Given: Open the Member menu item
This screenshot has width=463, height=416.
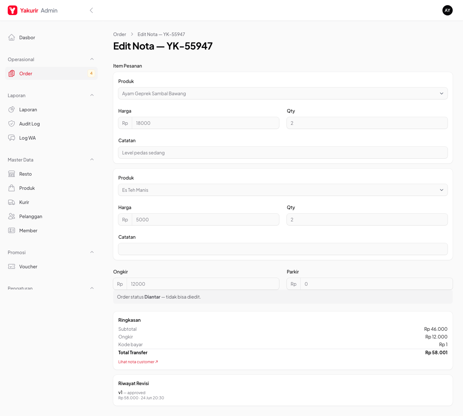Looking at the screenshot, I should (51, 230).
